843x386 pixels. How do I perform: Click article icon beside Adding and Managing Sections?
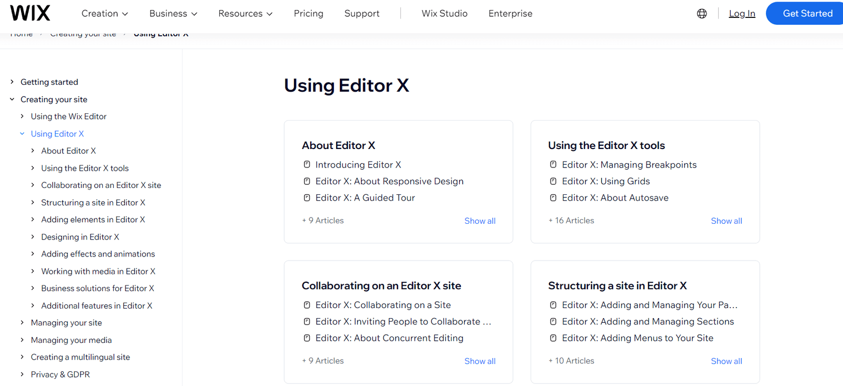click(553, 322)
